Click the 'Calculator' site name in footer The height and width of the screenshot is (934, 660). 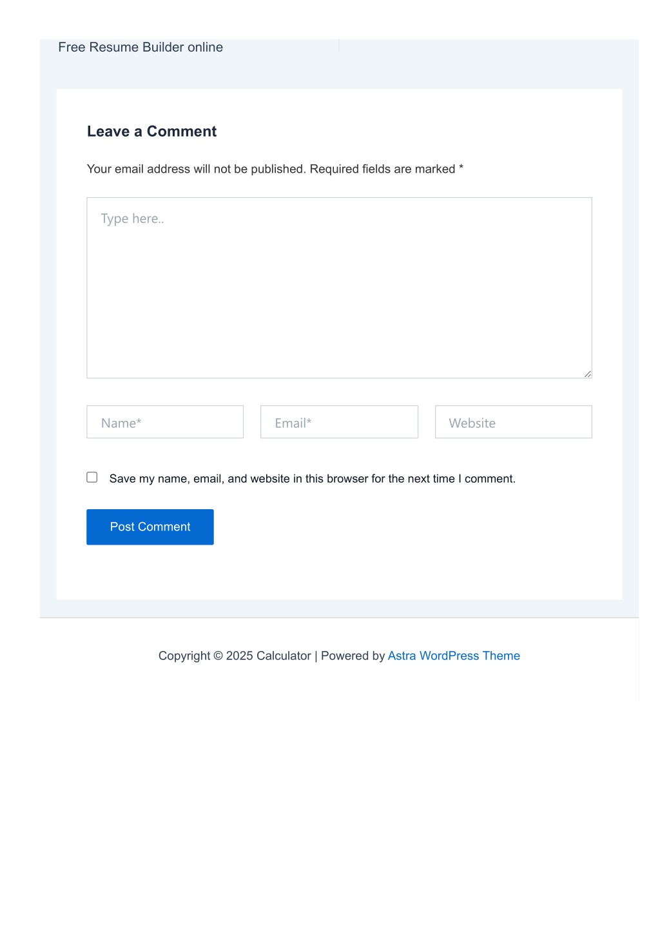click(284, 656)
